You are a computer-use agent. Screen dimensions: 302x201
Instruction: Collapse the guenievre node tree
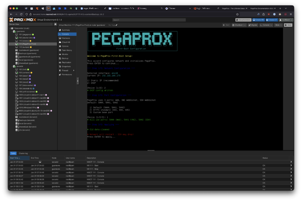coord(12,31)
